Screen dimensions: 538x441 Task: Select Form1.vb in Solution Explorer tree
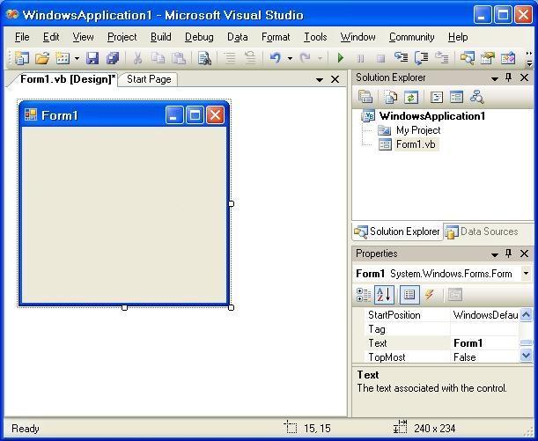coord(416,144)
